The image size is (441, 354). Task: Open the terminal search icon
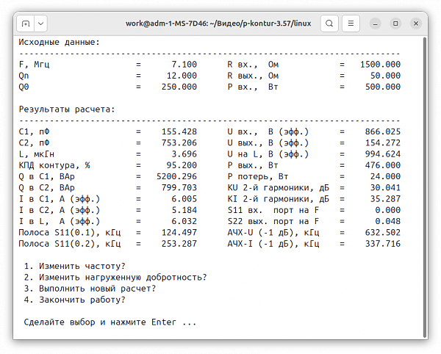tap(330, 24)
